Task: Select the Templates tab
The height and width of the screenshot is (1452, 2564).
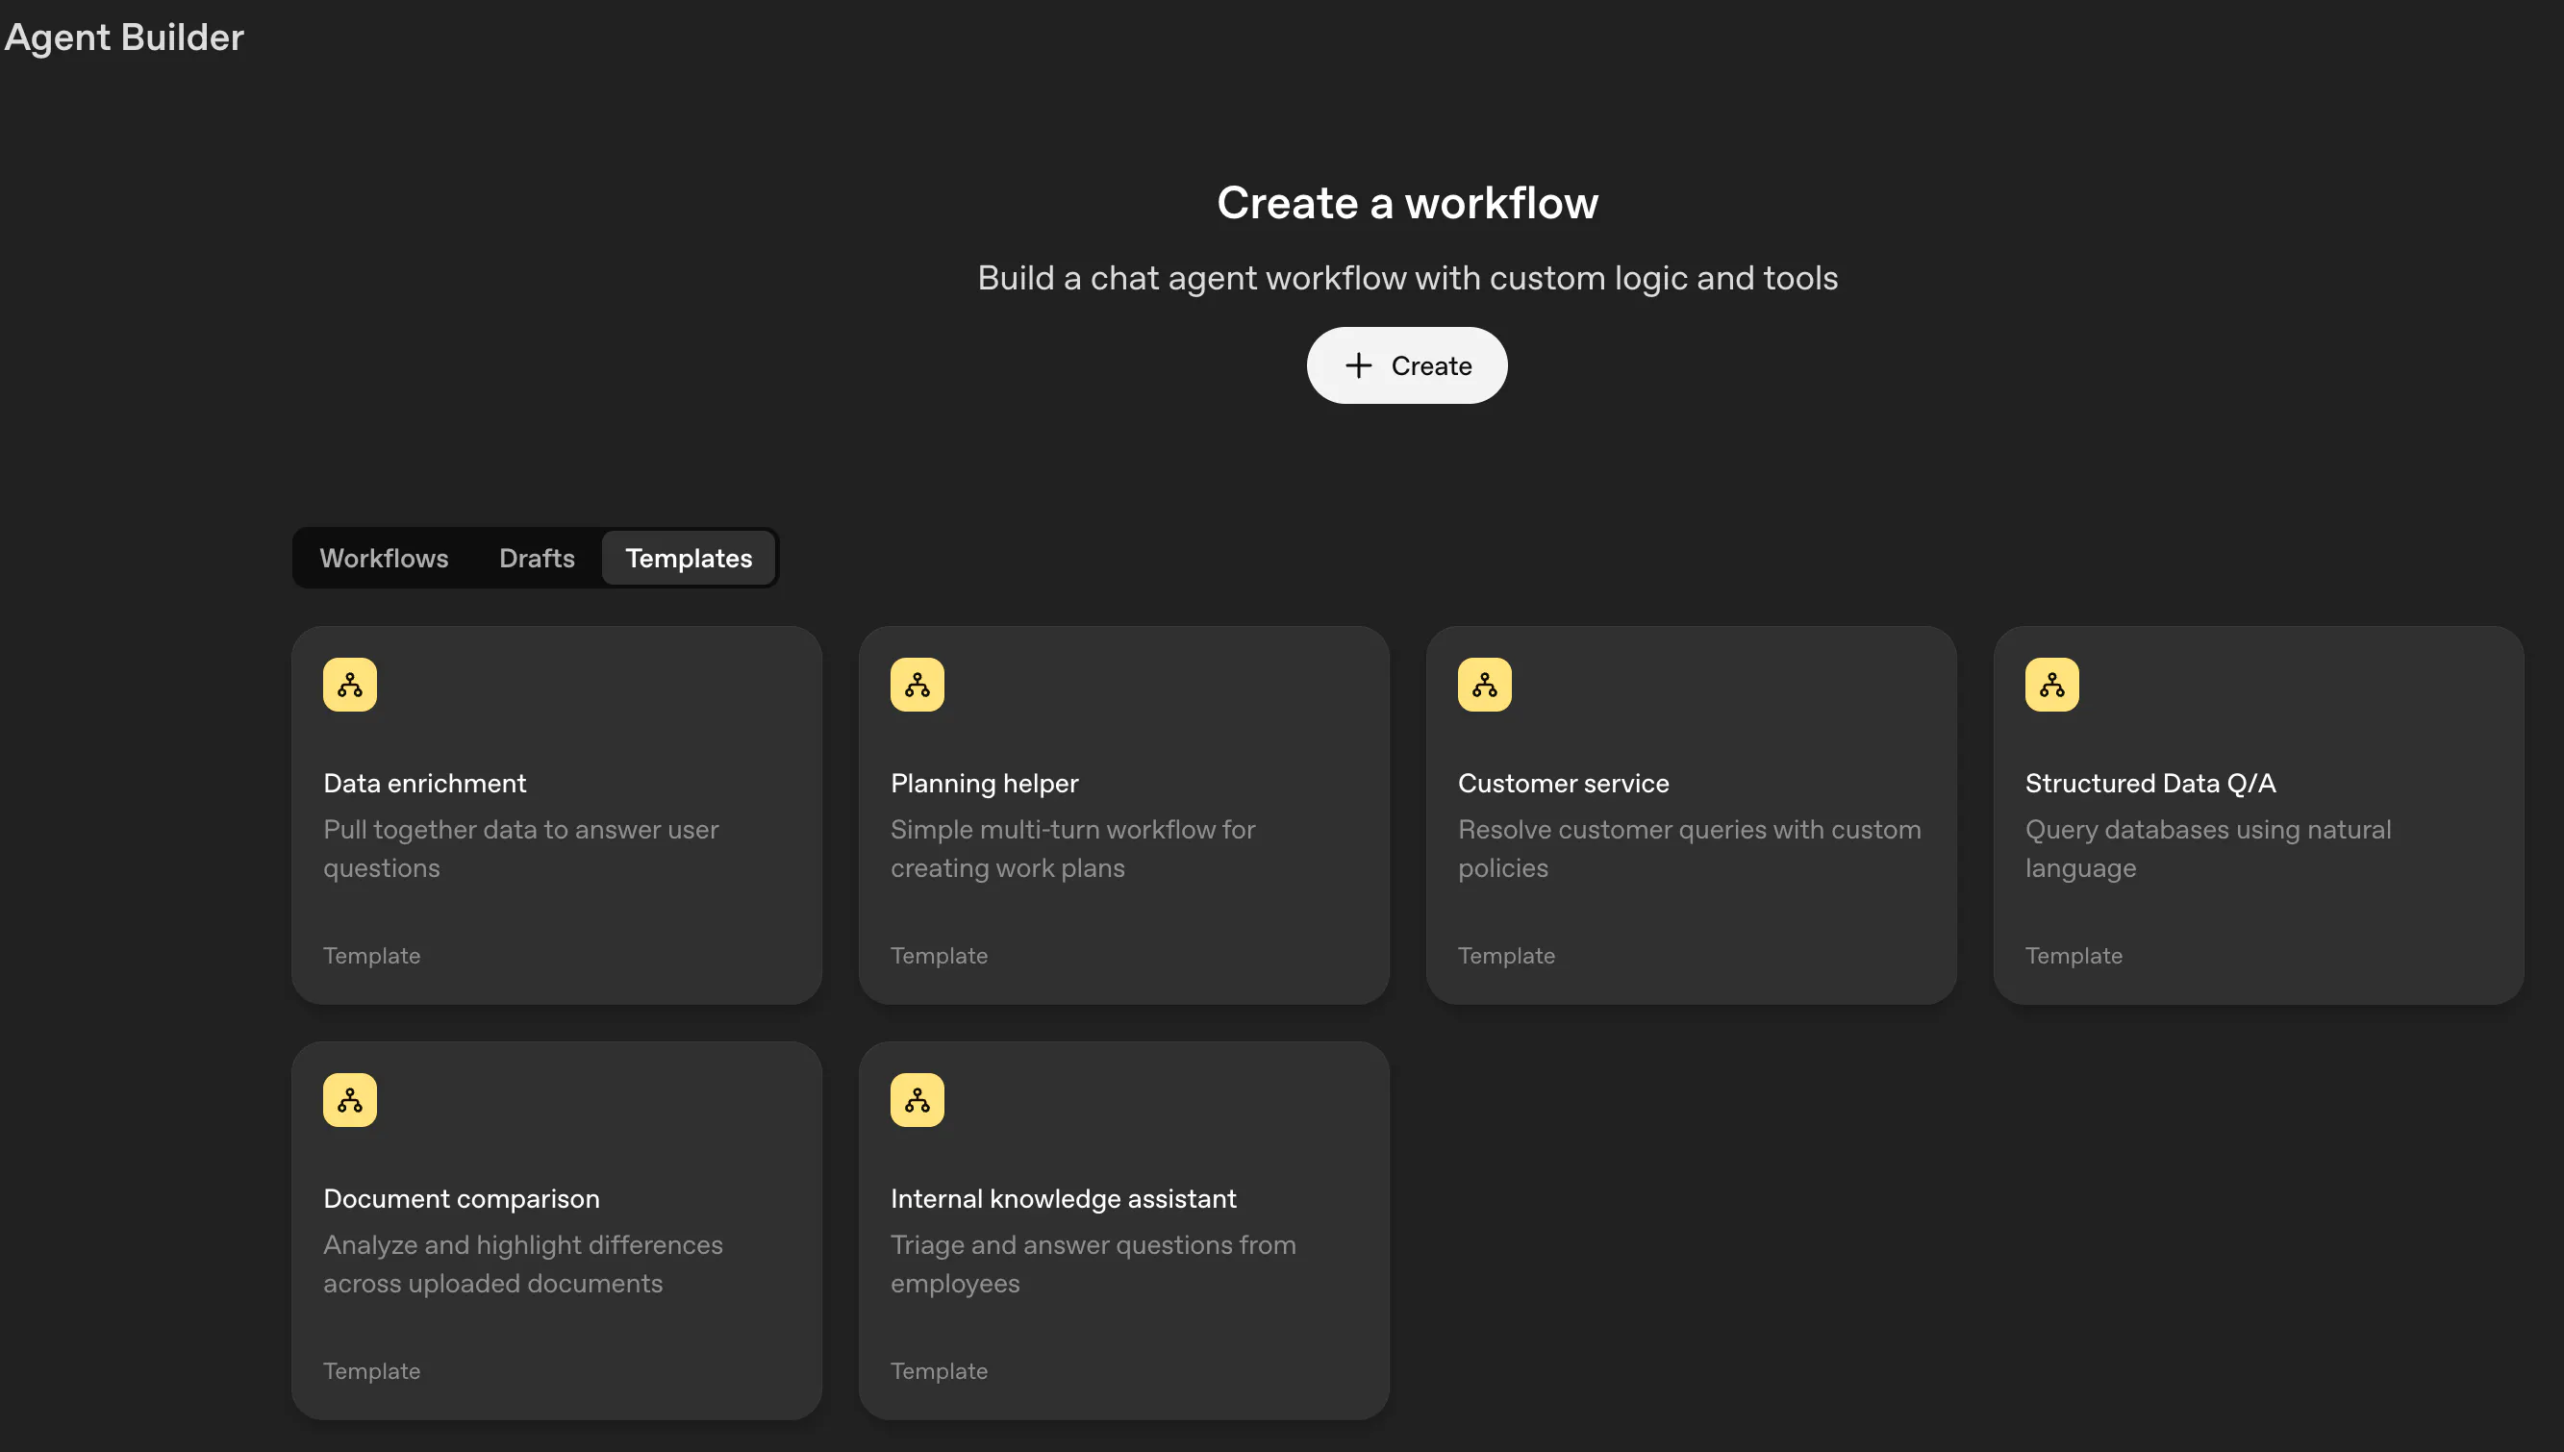Action: pos(688,559)
